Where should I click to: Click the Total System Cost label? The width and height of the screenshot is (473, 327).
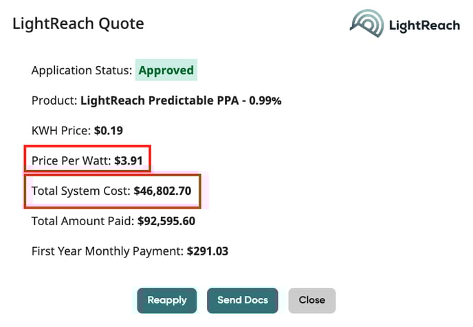point(81,191)
